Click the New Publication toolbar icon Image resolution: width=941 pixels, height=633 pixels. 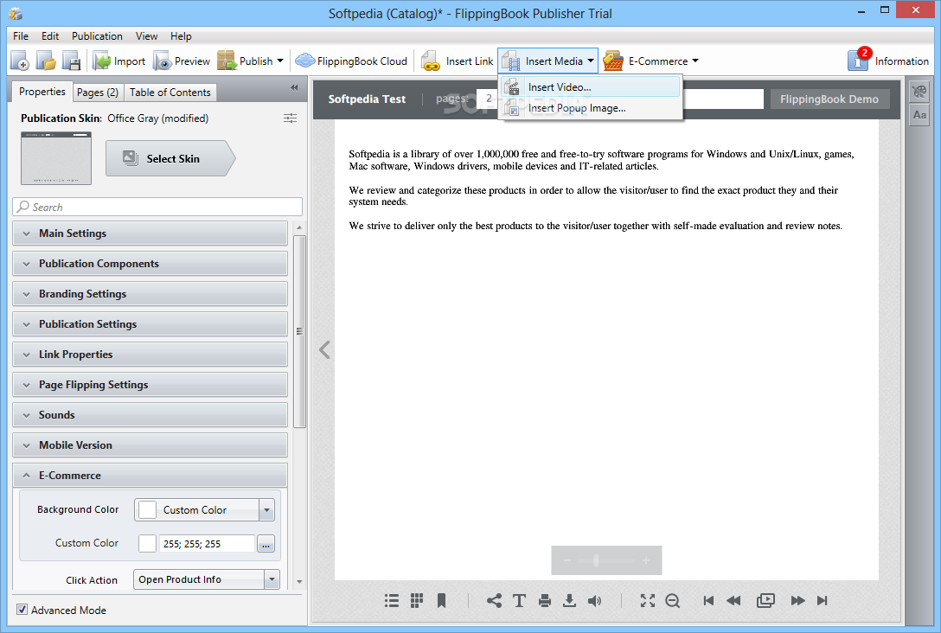(x=20, y=61)
